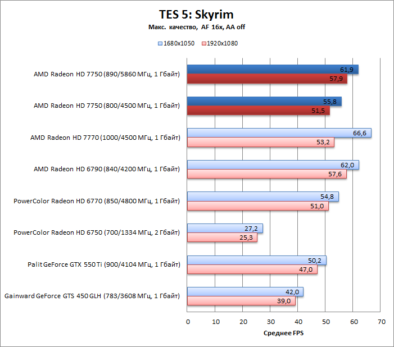Click the 53,2 bar for Radeon HD 7770

[260, 143]
